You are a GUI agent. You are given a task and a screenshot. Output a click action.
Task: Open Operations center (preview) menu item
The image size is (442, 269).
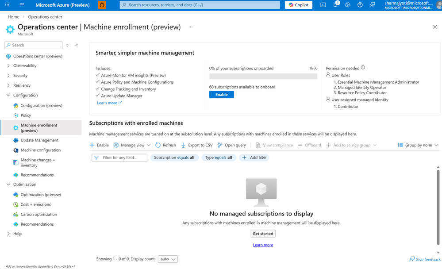pos(38,56)
